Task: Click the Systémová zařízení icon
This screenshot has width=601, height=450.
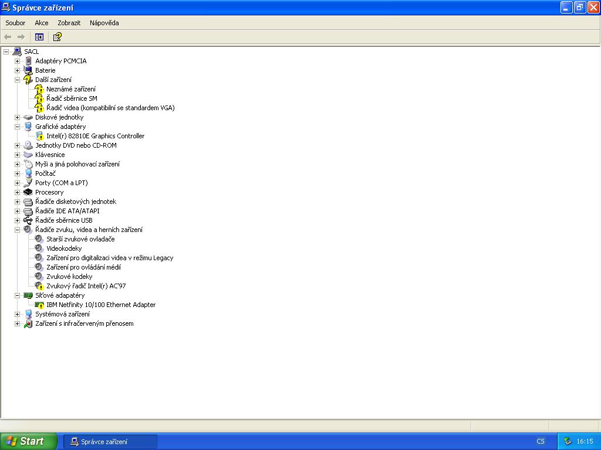Action: click(x=28, y=314)
